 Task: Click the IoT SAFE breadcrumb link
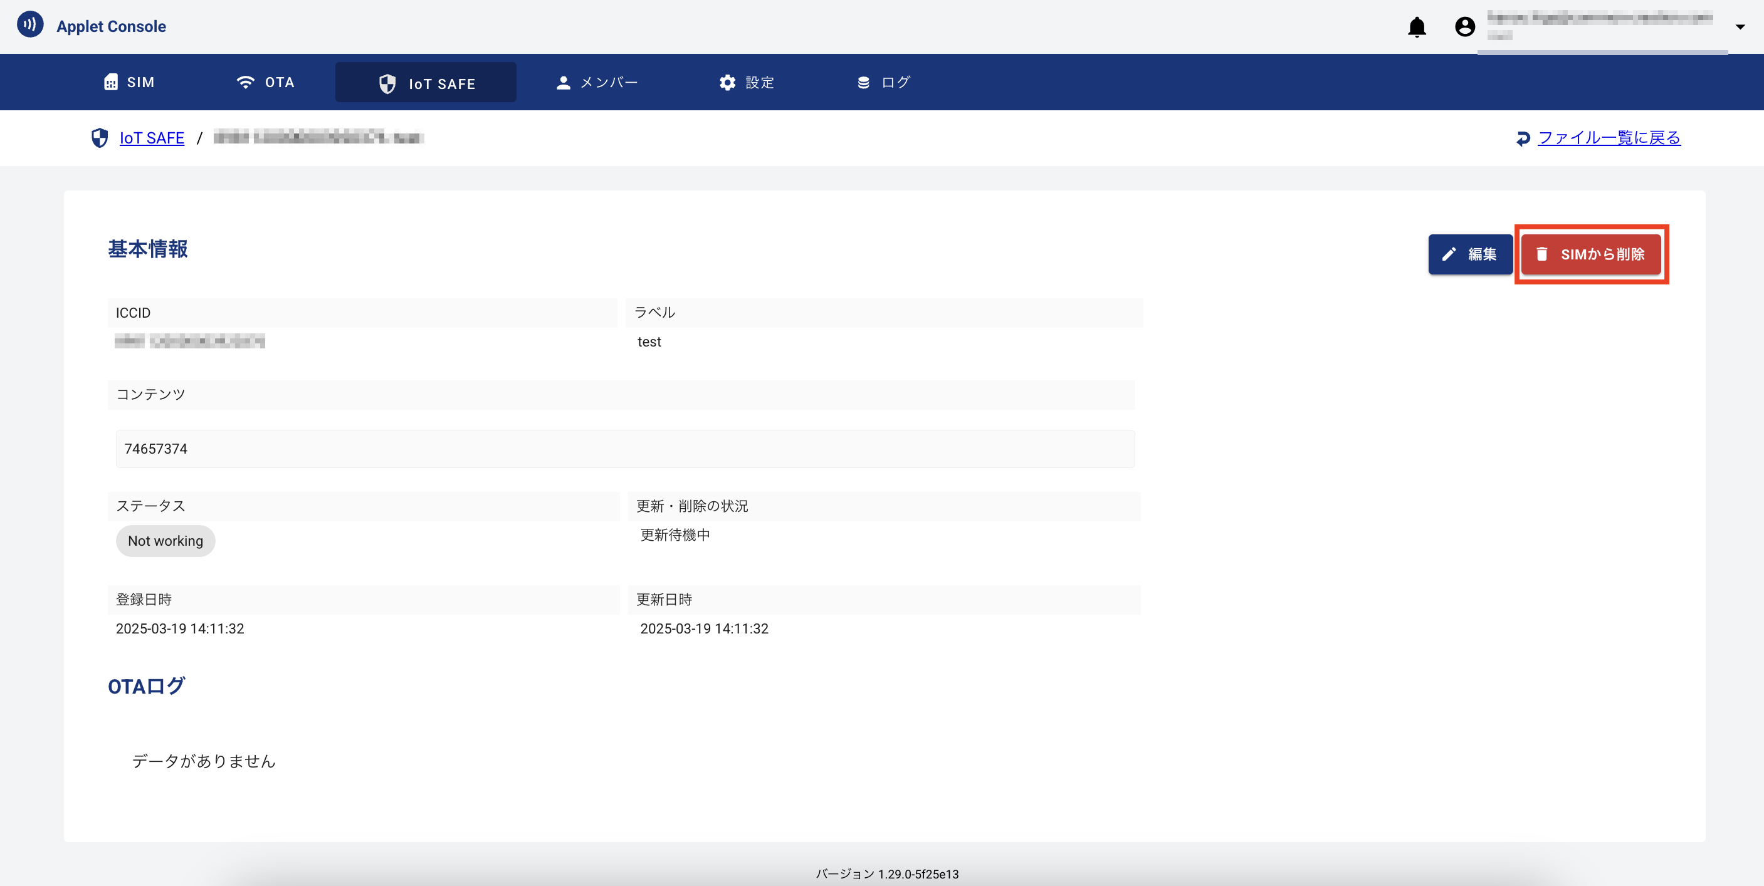click(x=152, y=138)
